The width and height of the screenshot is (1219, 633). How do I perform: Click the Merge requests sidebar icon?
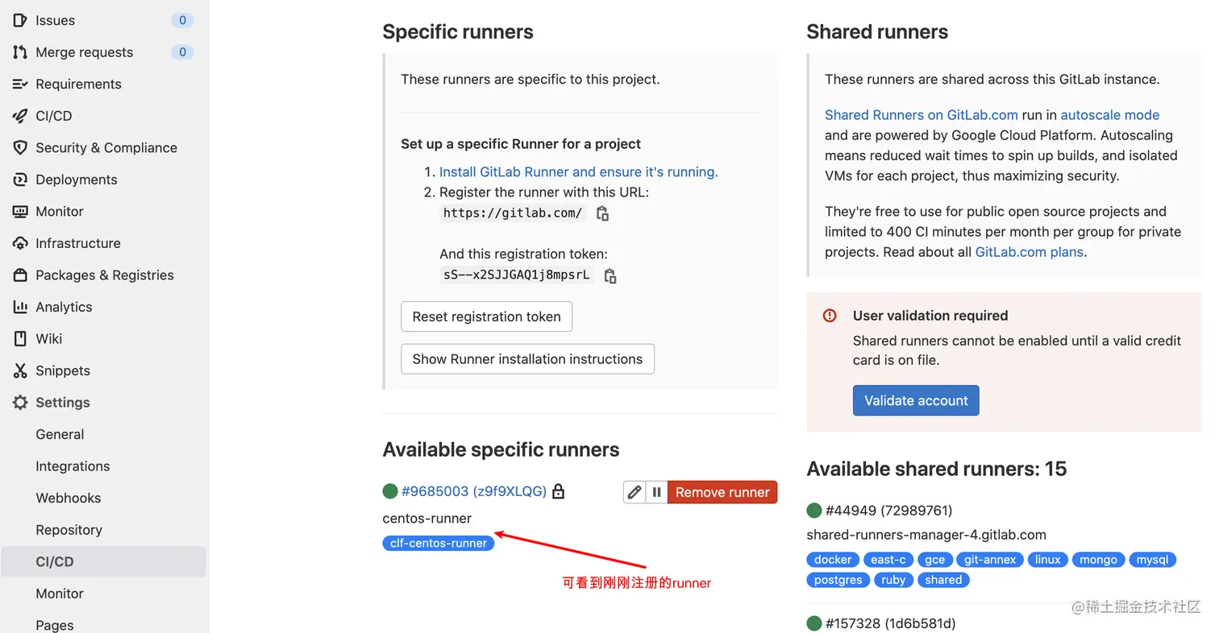coord(20,52)
